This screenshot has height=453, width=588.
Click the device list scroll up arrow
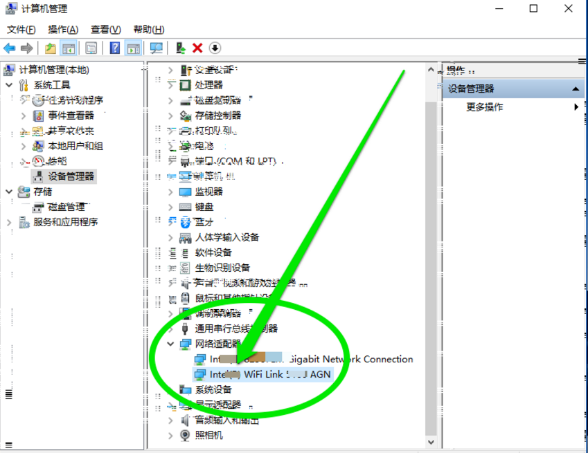point(431,70)
